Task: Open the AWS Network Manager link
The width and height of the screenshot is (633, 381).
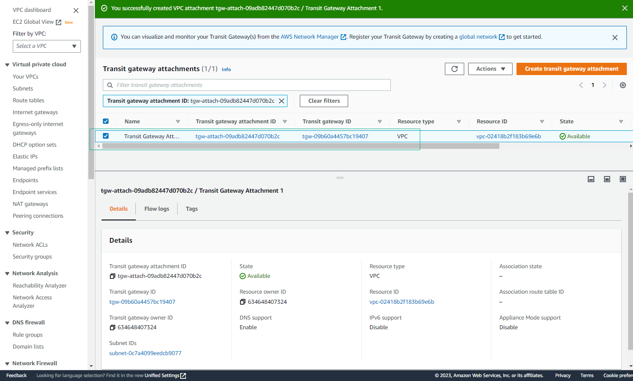Action: 313,37
